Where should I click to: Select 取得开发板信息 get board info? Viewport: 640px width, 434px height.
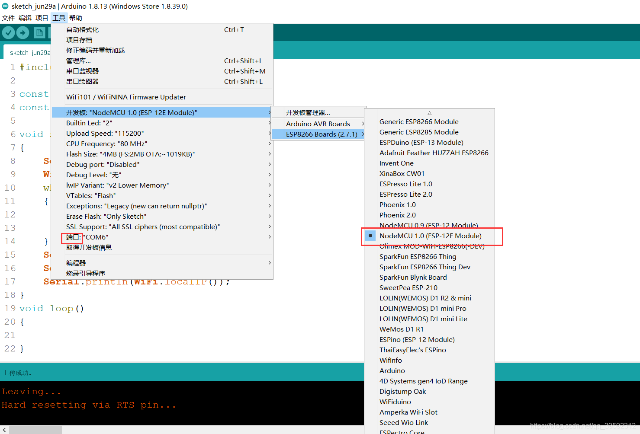(162, 247)
